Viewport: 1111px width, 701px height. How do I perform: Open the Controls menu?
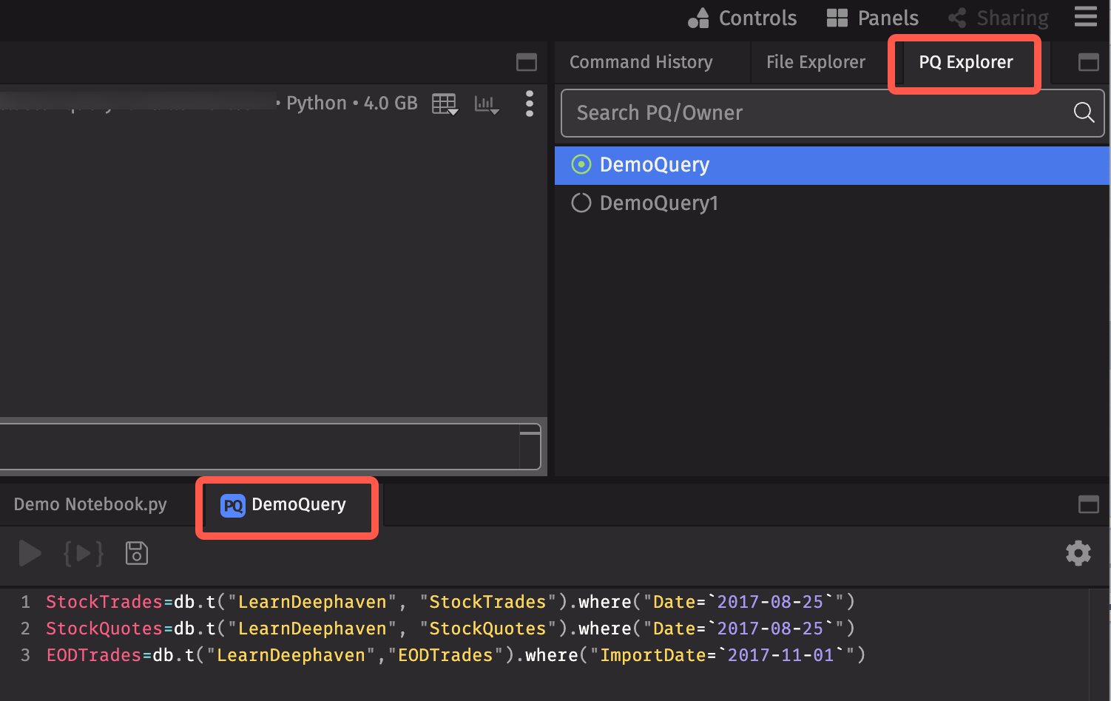coord(743,18)
